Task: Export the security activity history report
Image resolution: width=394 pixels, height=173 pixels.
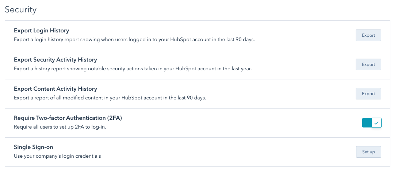Action: coord(368,64)
